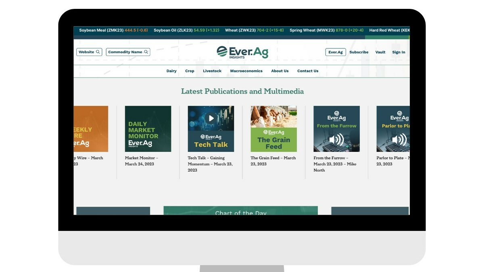Click the Ever.Ag logo atop From the Furrow artwork
Screen dimensions: 484x272
pos(336,116)
